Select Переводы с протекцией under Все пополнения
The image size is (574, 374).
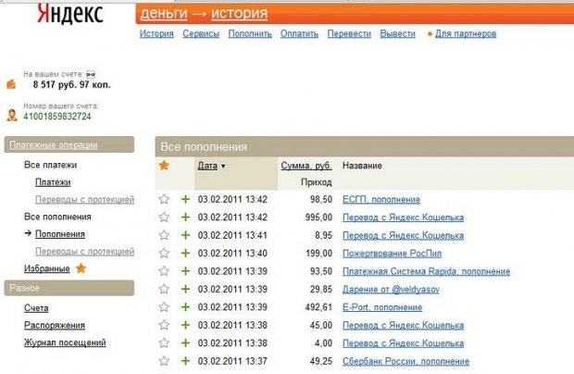(84, 252)
